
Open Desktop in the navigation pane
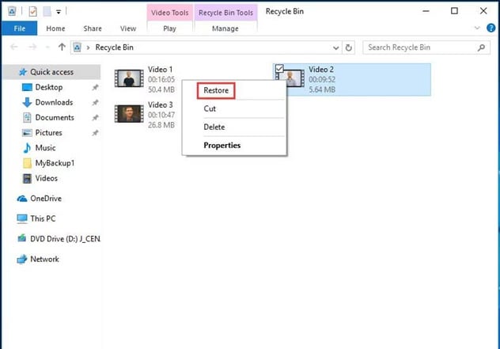tap(49, 87)
